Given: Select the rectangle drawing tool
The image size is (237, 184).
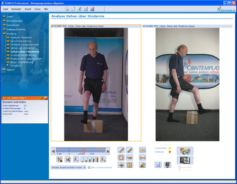Looking at the screenshot, I should pyautogui.click(x=121, y=157).
